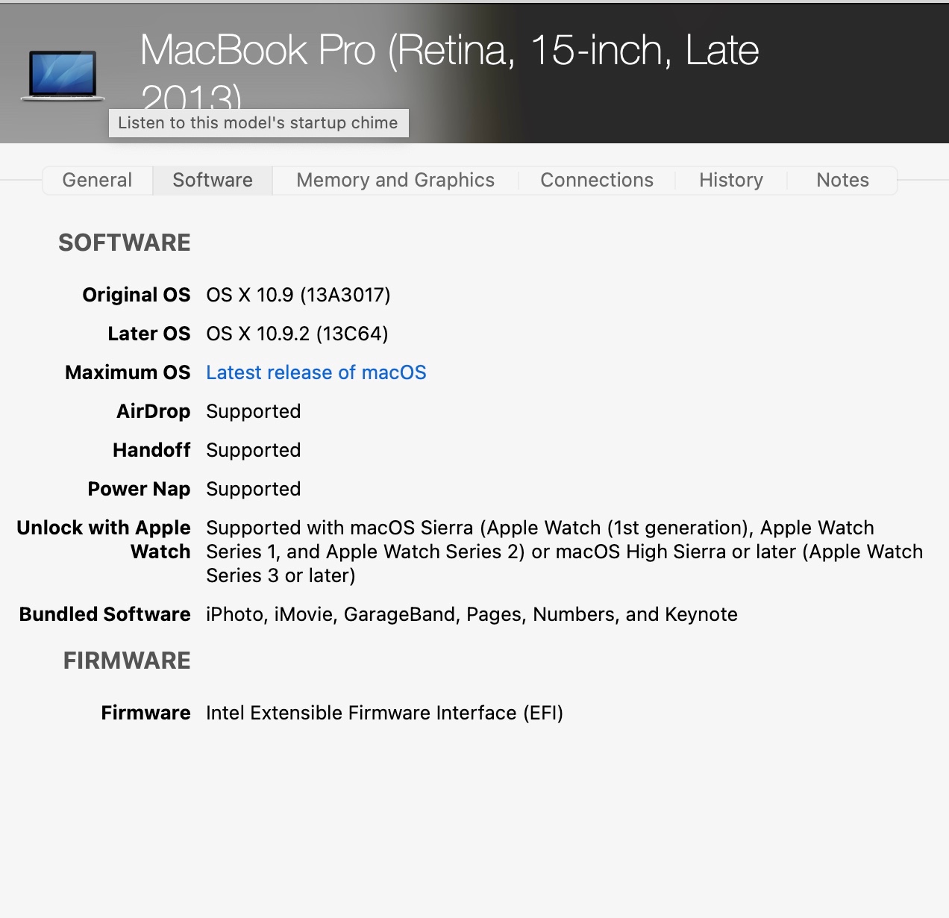Open the General tab
949x918 pixels.
pos(97,181)
